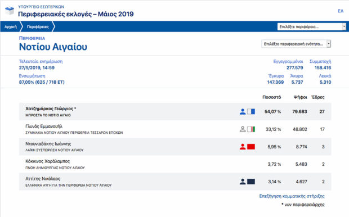Click the ballot box logo icon

pos(10,11)
